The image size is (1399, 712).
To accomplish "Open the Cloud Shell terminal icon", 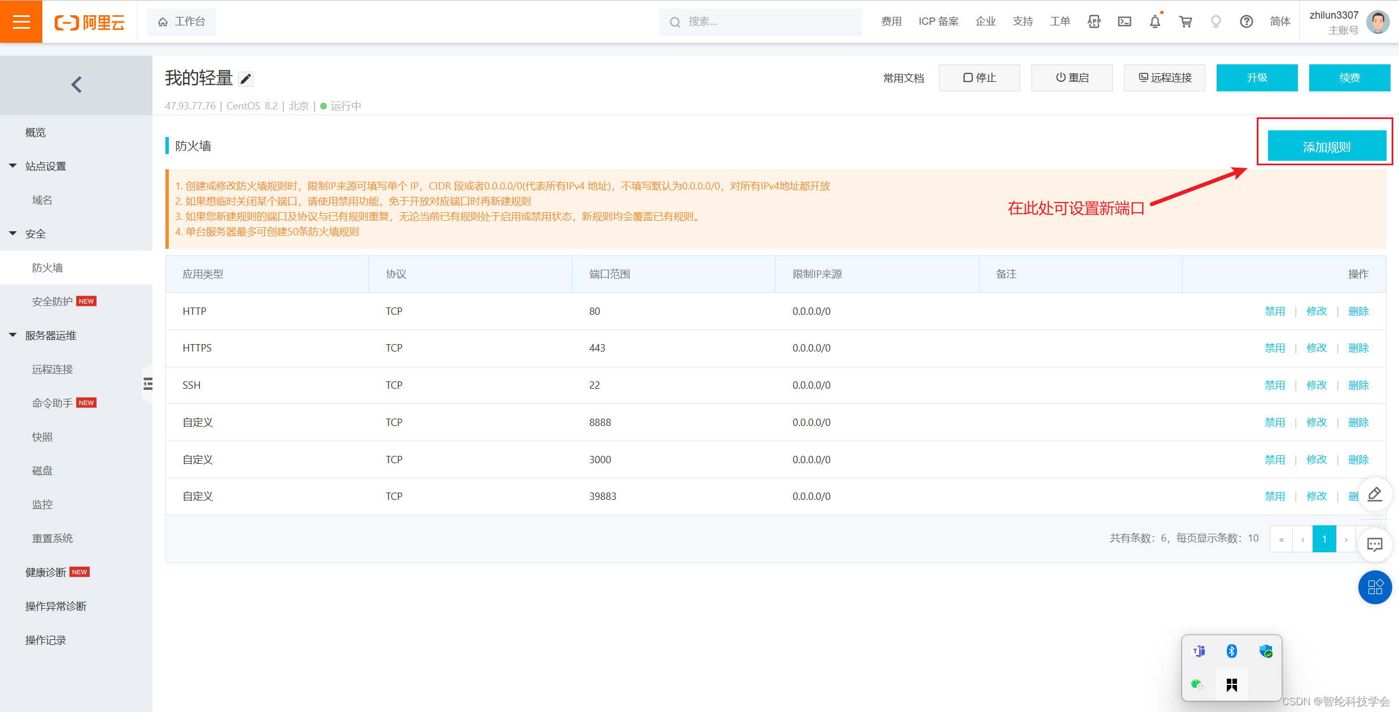I will tap(1124, 21).
